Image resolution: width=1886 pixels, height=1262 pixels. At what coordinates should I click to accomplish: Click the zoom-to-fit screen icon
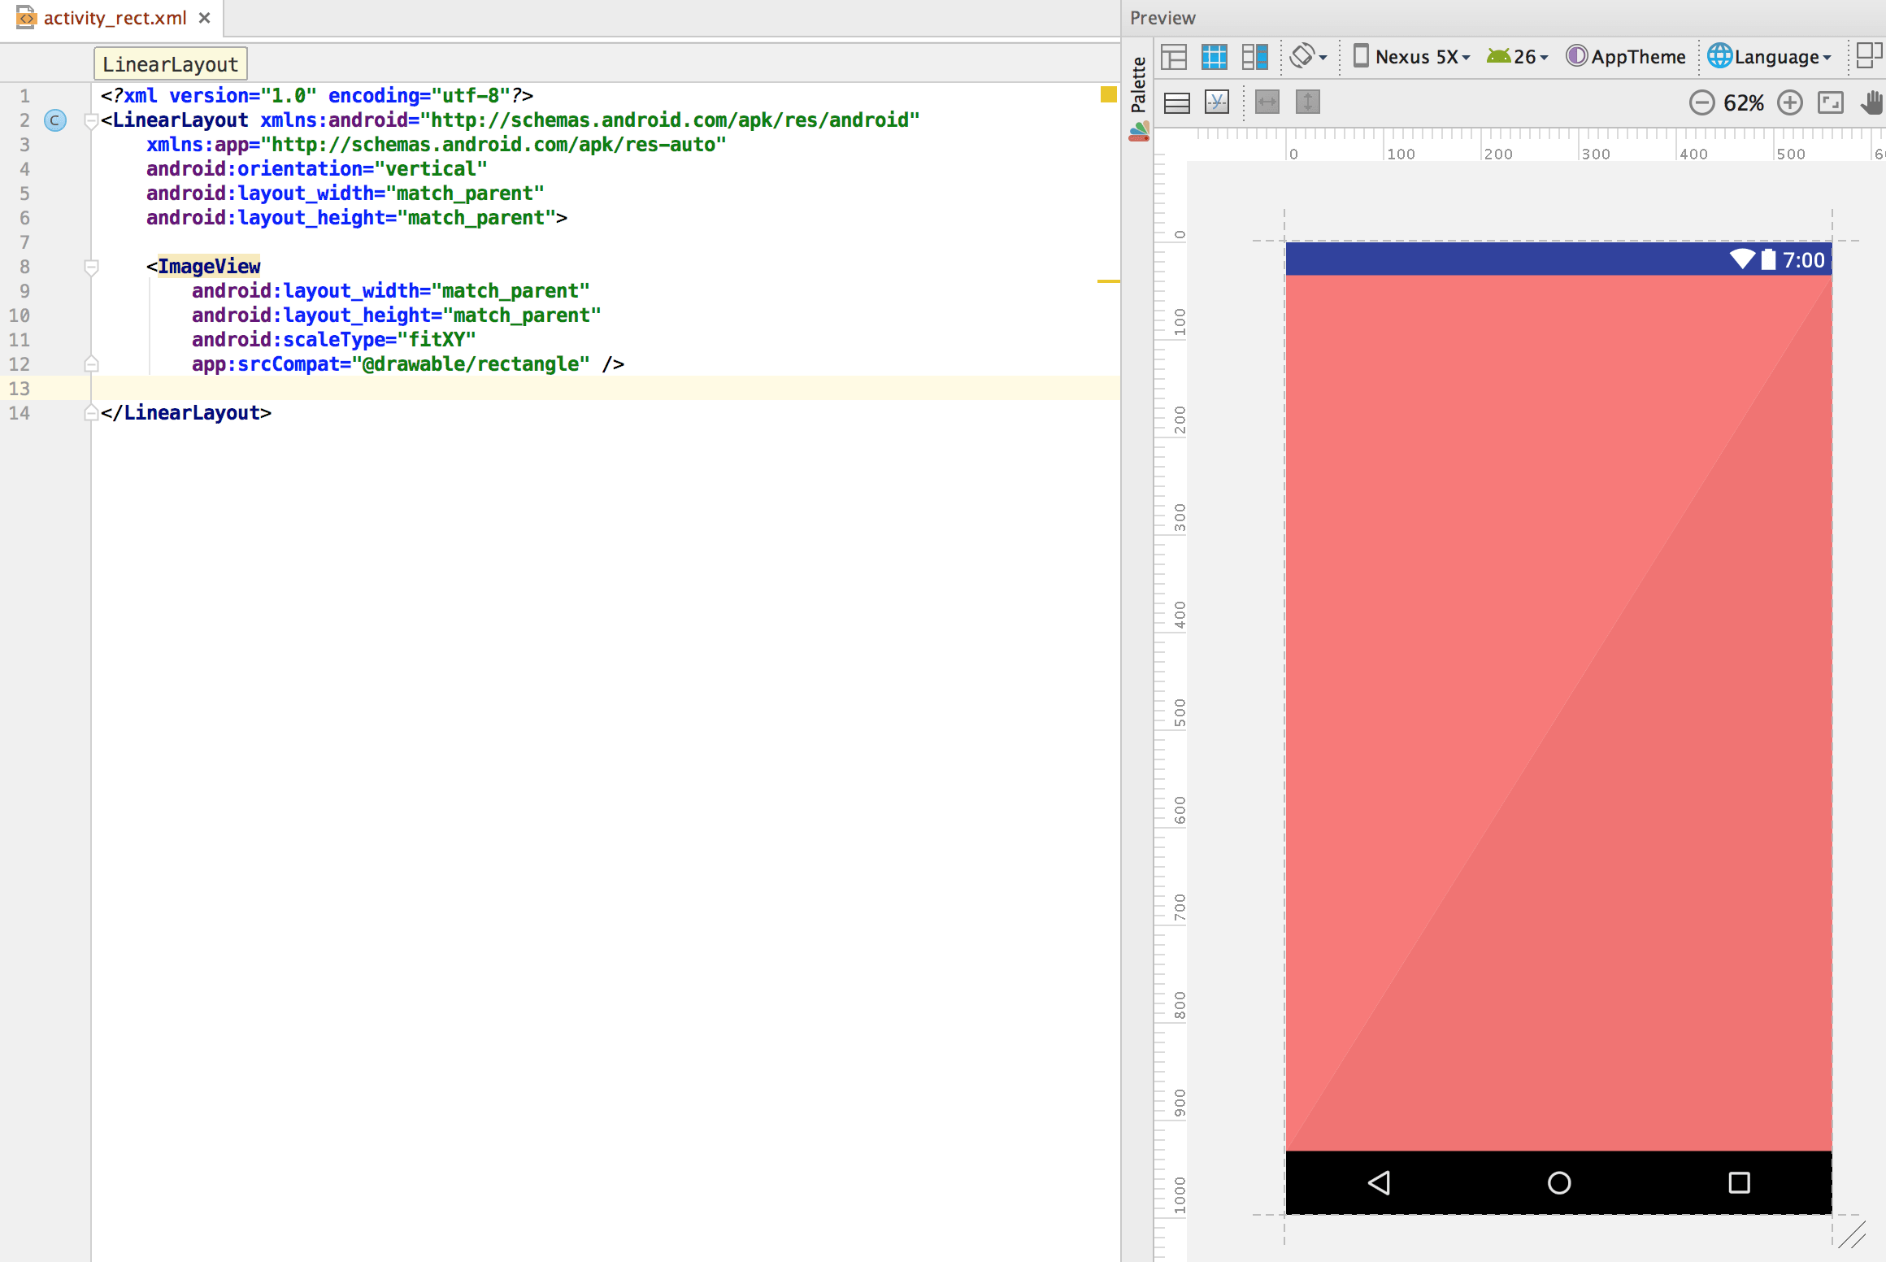click(x=1832, y=103)
